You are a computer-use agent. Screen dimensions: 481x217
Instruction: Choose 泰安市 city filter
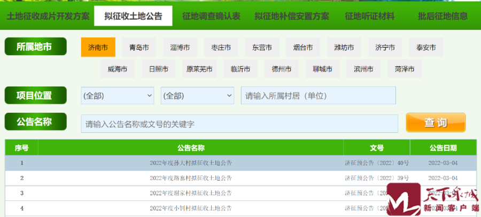point(426,47)
